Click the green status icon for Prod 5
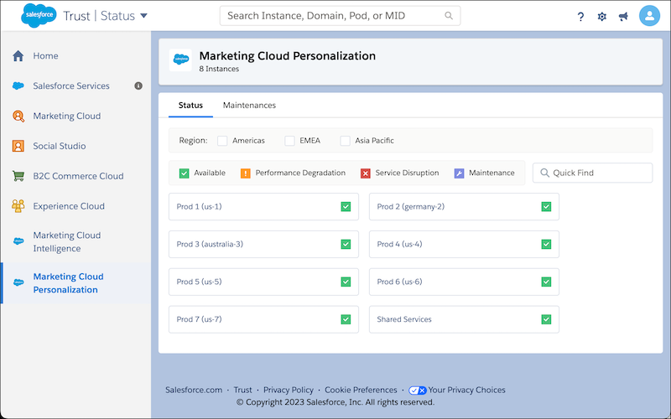The height and width of the screenshot is (419, 671). point(346,282)
